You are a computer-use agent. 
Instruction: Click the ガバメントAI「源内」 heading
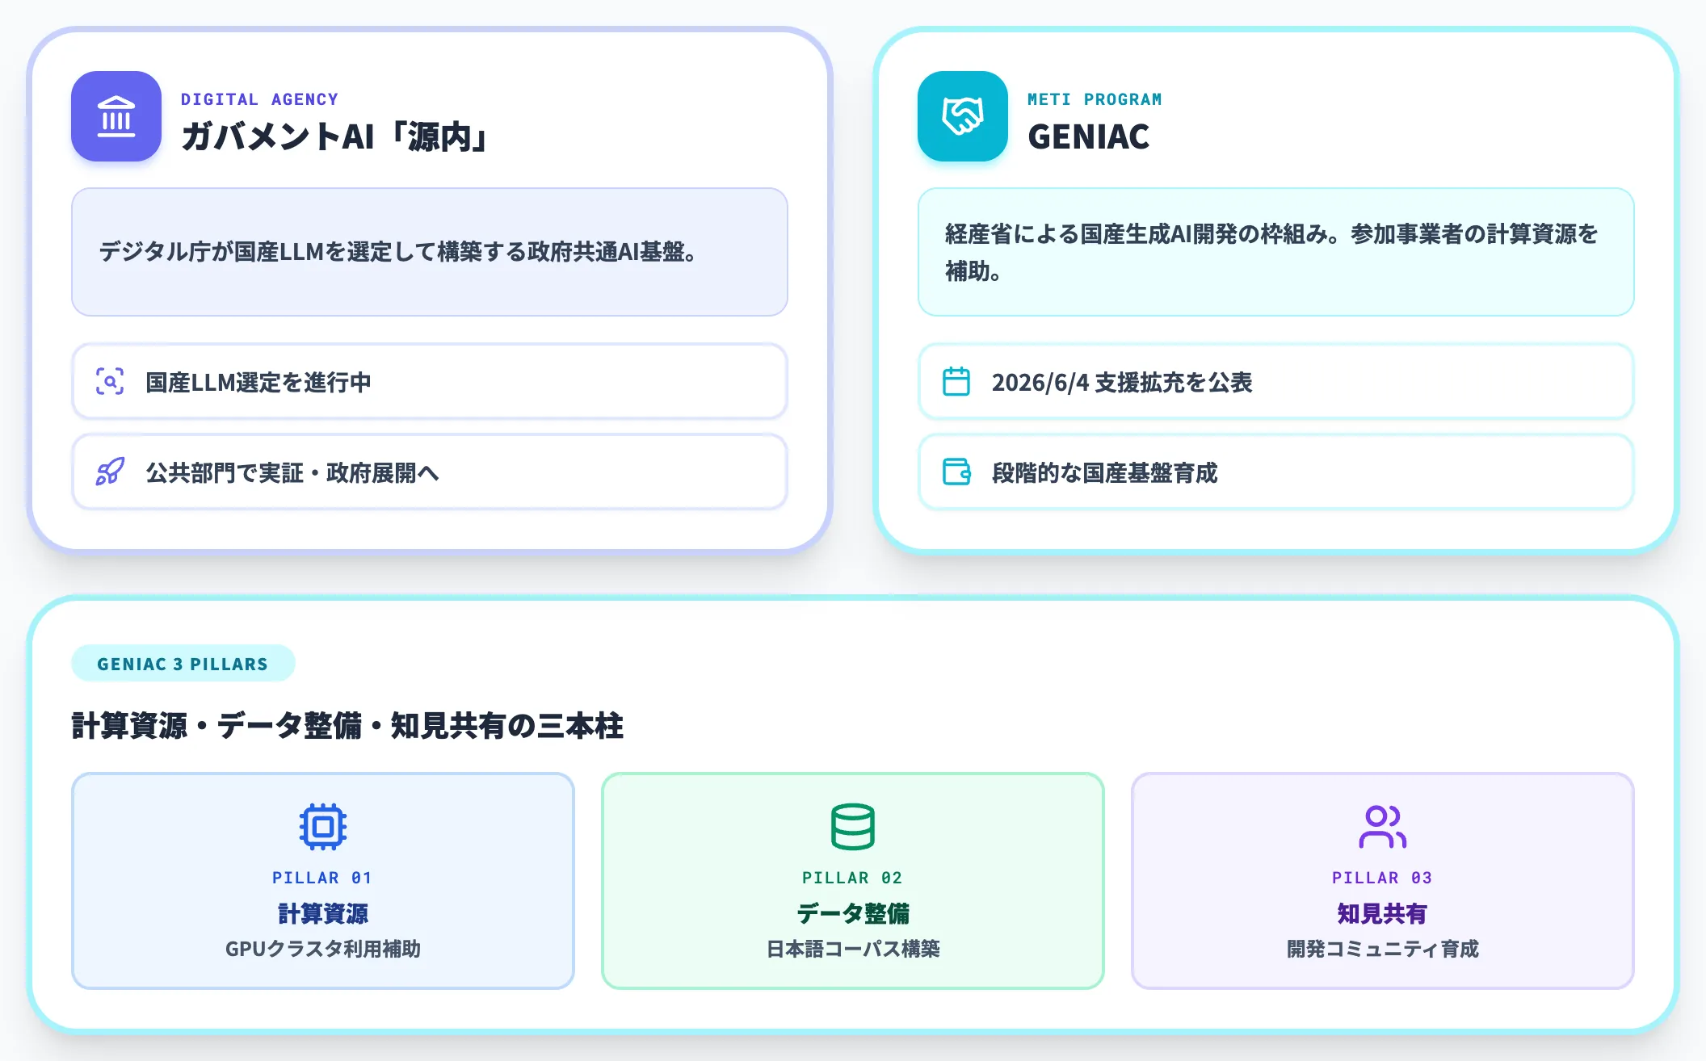(335, 136)
